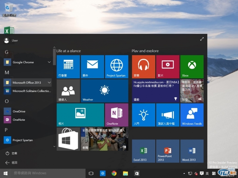The height and width of the screenshot is (178, 238).
Task: Open the Insider Hub megaphone tile
Action: [168, 115]
